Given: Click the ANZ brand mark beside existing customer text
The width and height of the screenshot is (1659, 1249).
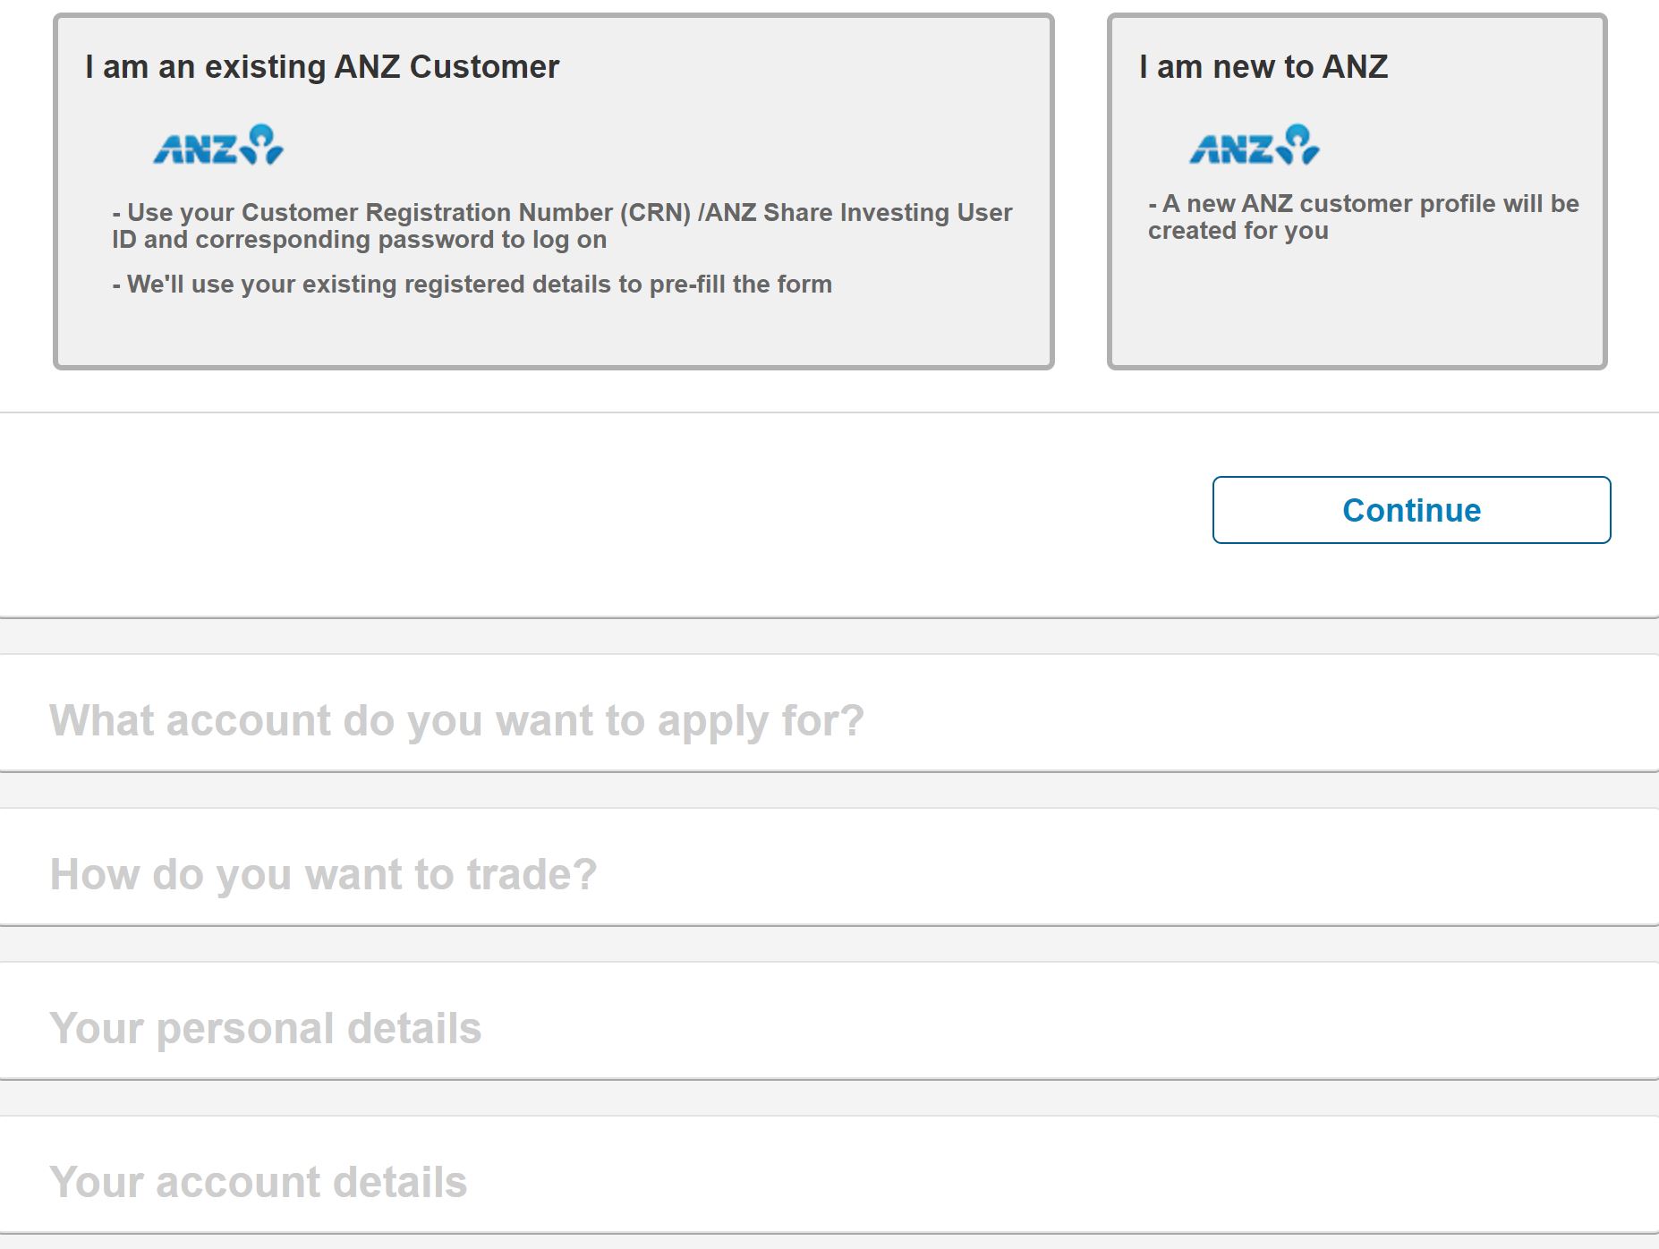Looking at the screenshot, I should click(x=217, y=145).
